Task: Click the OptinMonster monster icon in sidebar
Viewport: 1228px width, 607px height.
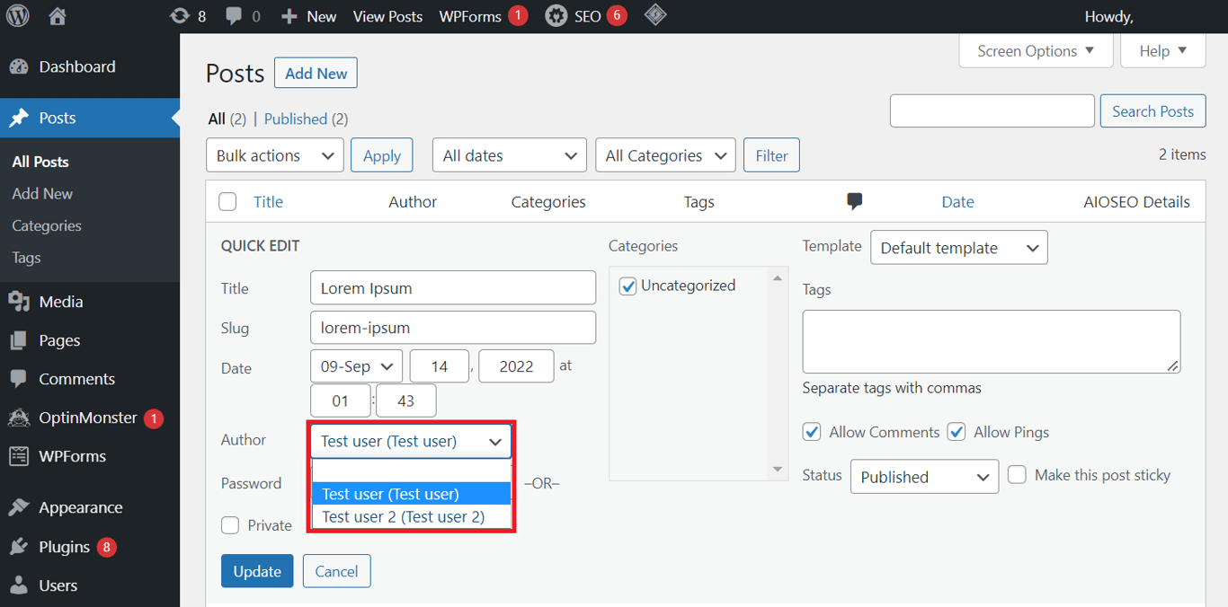Action: pos(20,417)
